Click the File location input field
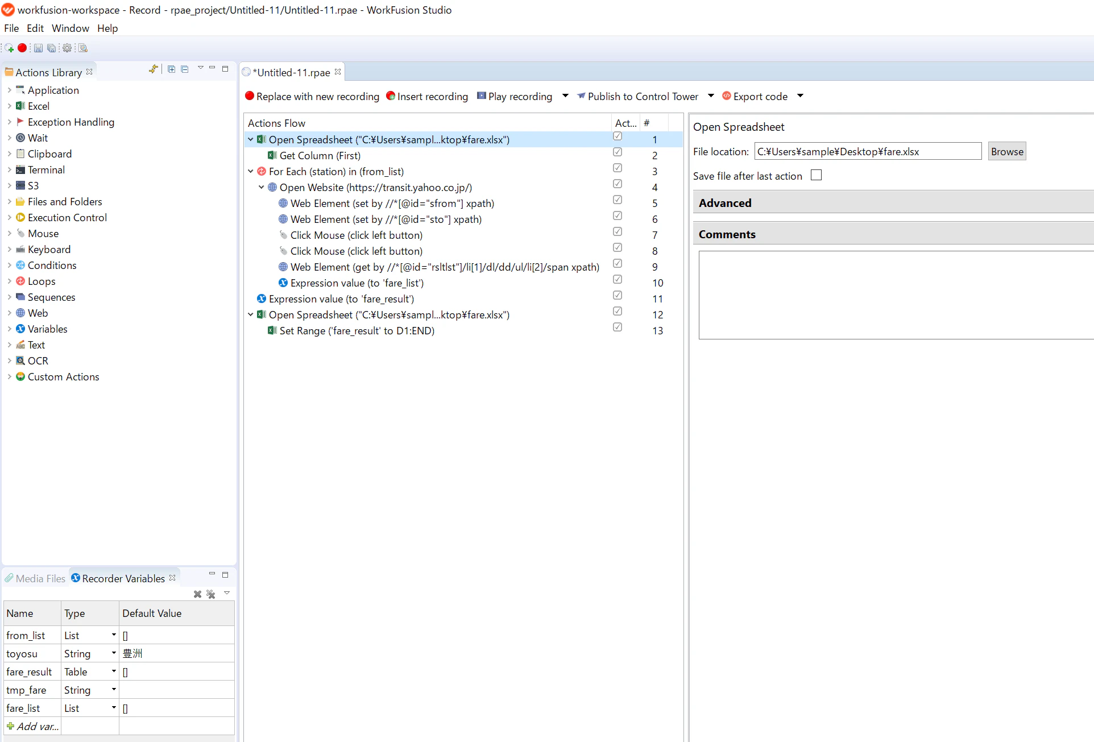 point(868,152)
